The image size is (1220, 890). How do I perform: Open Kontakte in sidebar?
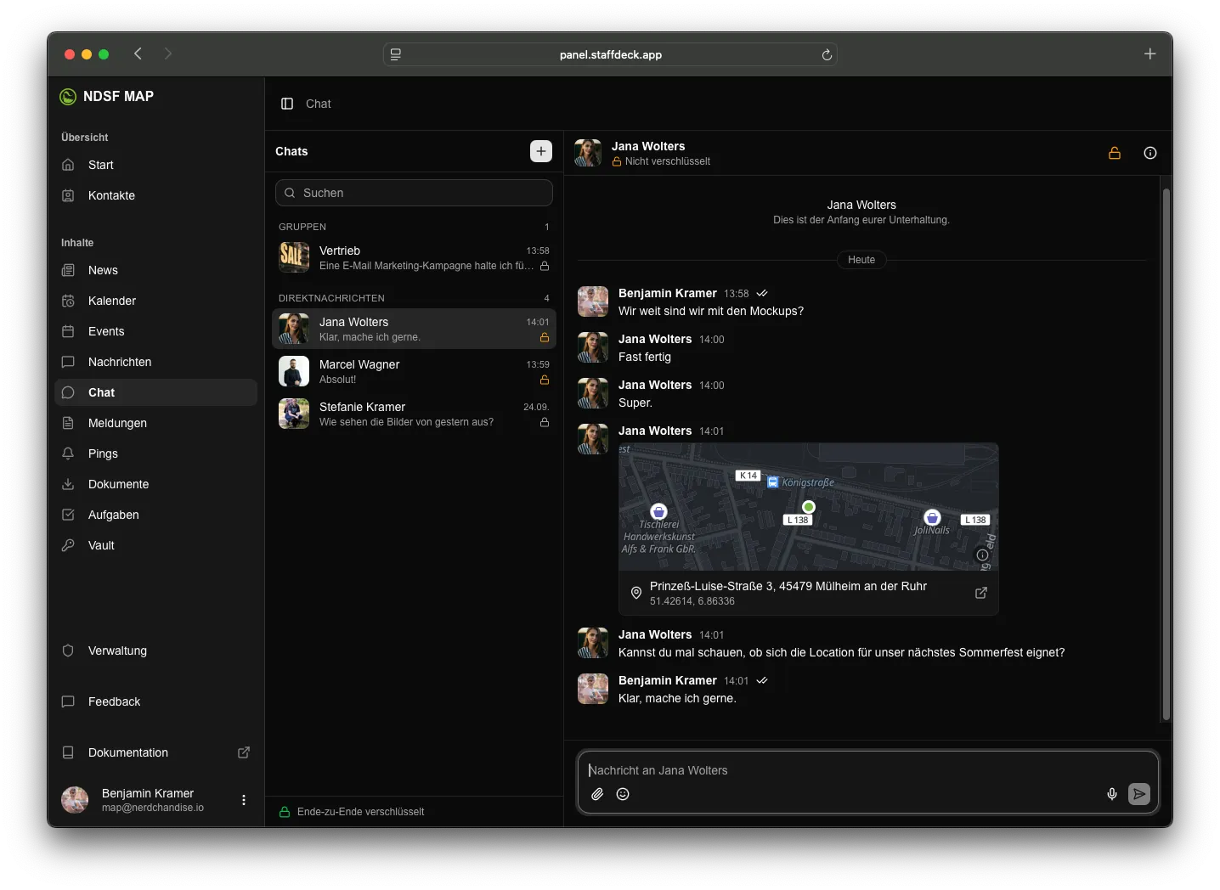pyautogui.click(x=156, y=195)
